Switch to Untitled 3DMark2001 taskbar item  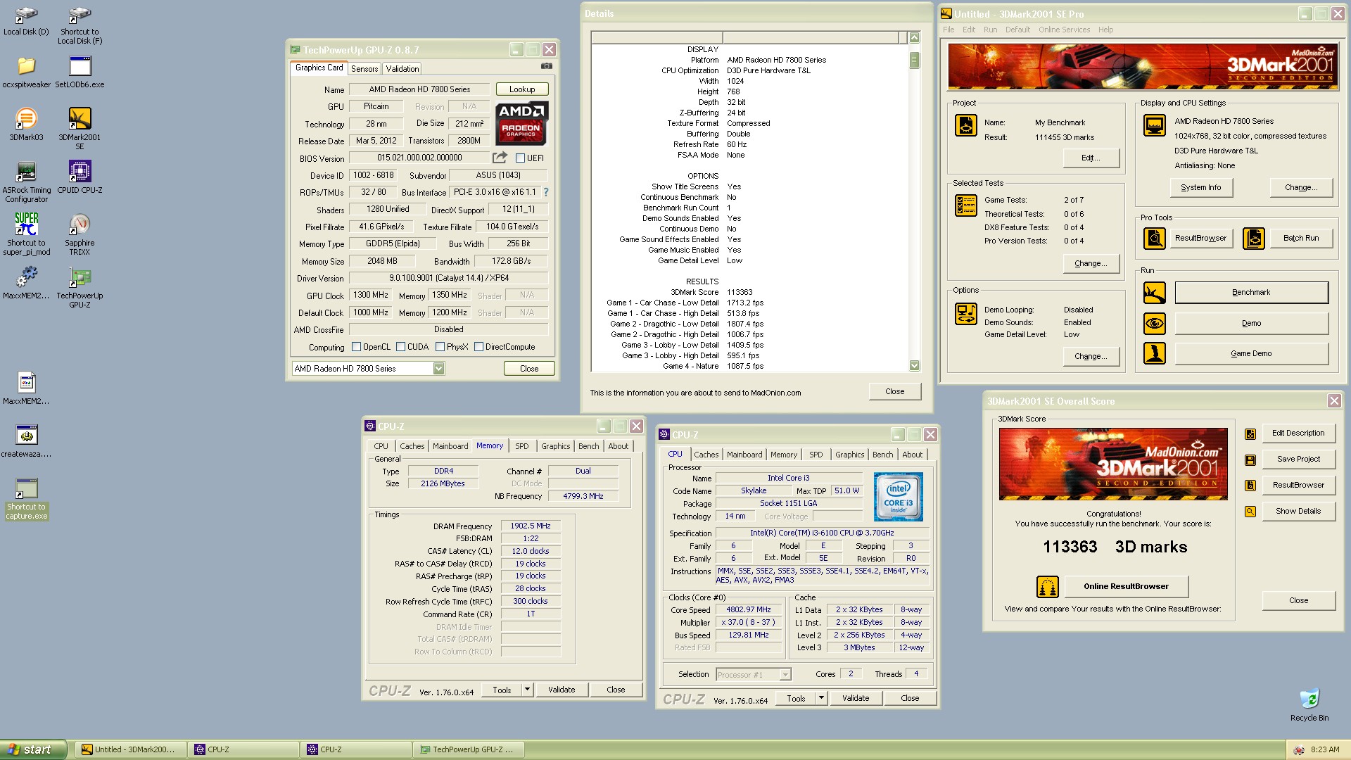tap(131, 749)
